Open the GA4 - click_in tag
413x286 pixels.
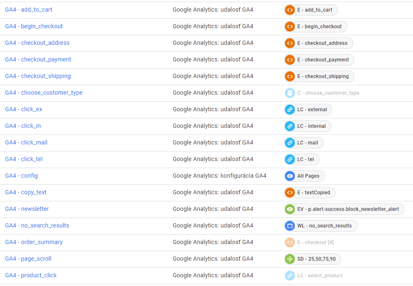[x=23, y=126]
